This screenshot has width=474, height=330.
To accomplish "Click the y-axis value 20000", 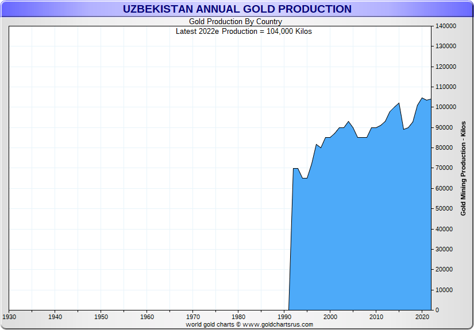I will click(444, 269).
